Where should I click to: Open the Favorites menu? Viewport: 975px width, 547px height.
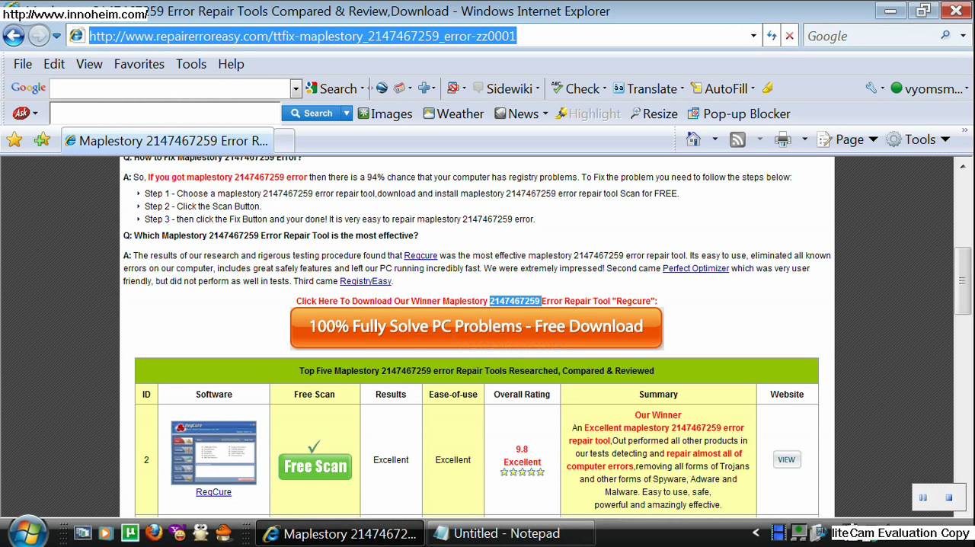(139, 64)
